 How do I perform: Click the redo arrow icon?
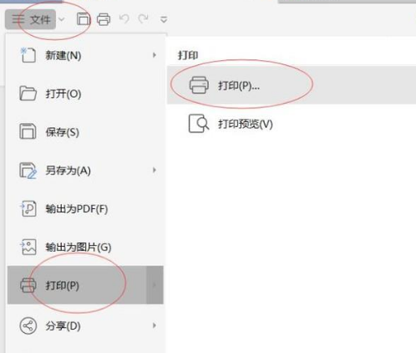[143, 19]
